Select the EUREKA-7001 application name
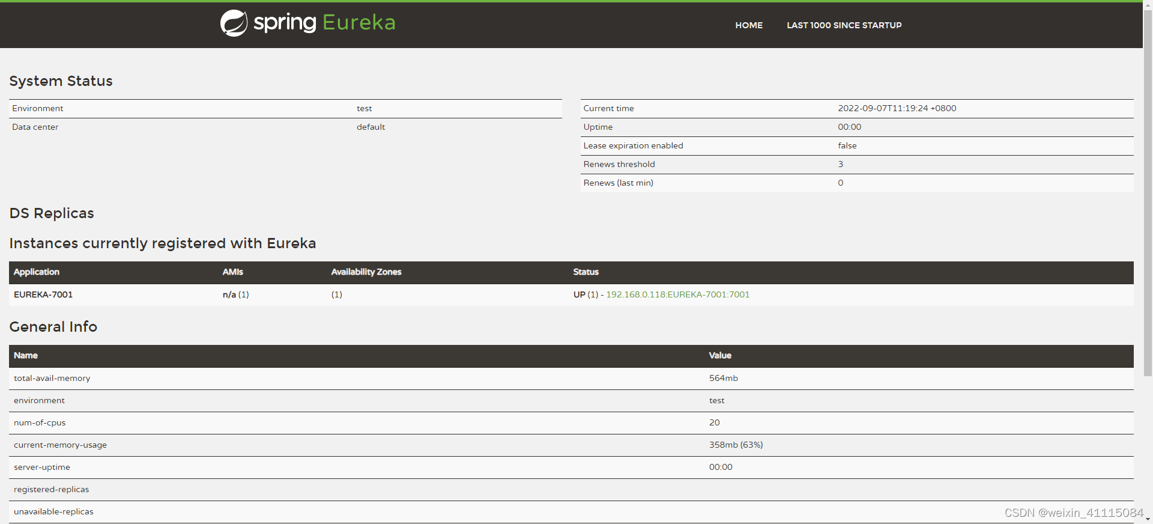The image size is (1153, 524). tap(43, 294)
